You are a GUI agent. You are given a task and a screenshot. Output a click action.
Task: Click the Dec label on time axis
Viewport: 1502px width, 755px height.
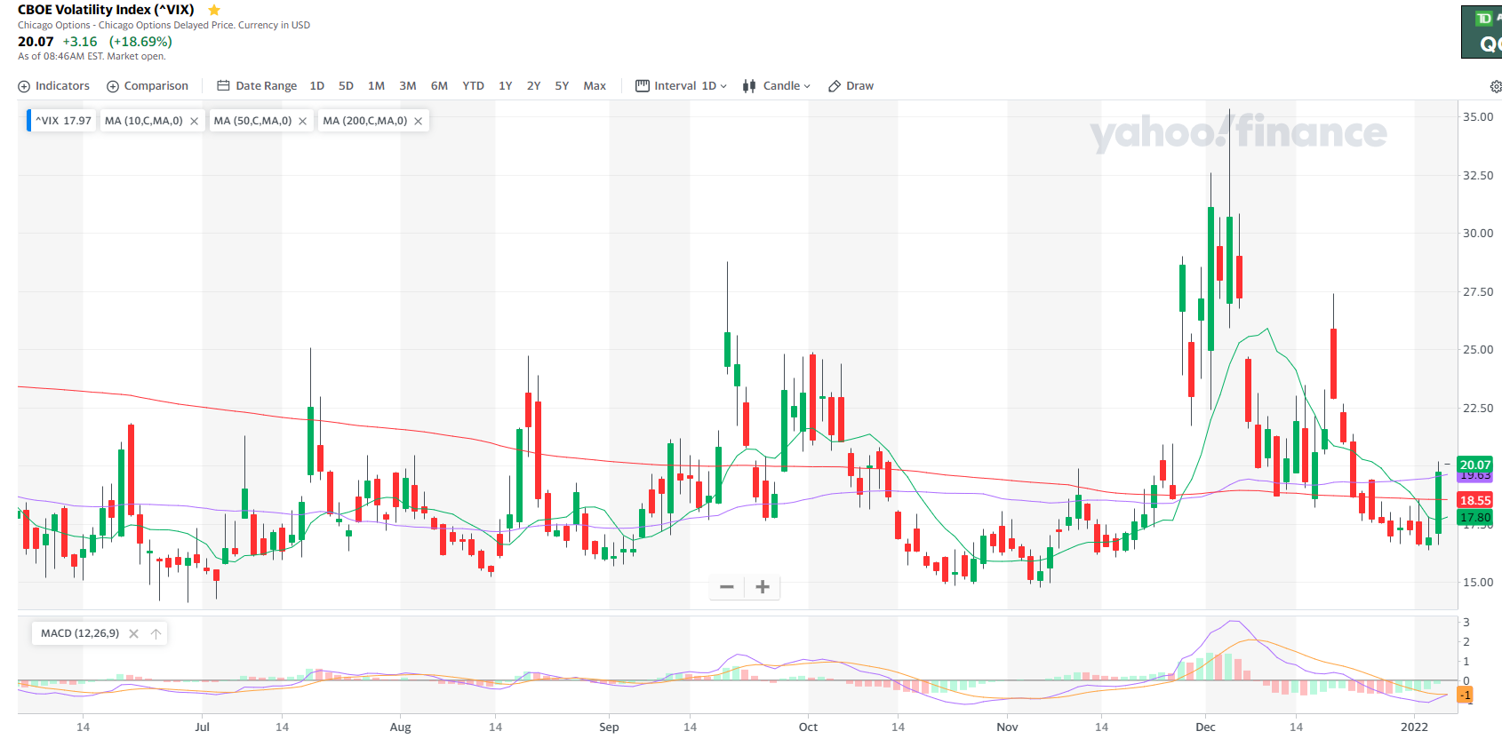(1205, 727)
